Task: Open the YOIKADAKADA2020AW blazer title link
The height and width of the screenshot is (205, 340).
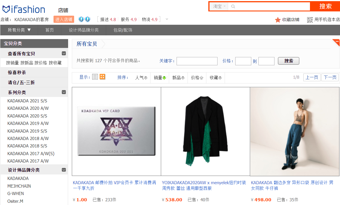Action: pyautogui.click(x=204, y=185)
